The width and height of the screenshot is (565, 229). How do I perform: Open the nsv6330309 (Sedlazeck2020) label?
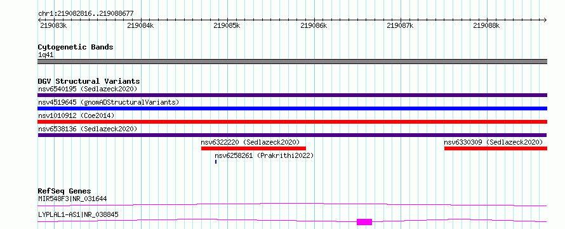pyautogui.click(x=493, y=142)
